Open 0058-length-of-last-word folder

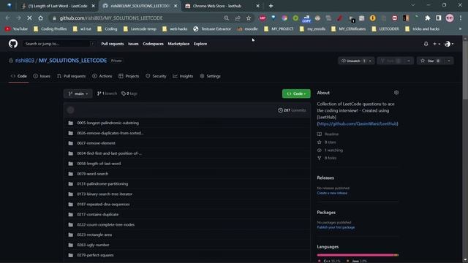[x=99, y=164]
